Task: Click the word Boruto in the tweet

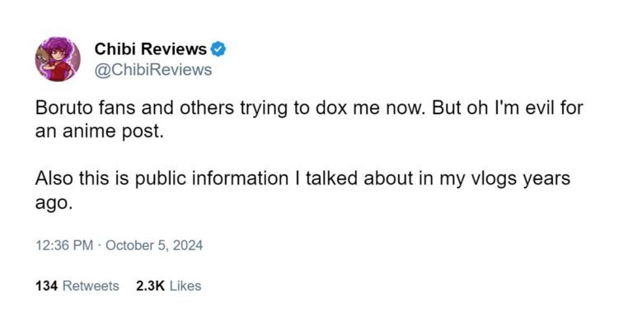Action: (63, 108)
